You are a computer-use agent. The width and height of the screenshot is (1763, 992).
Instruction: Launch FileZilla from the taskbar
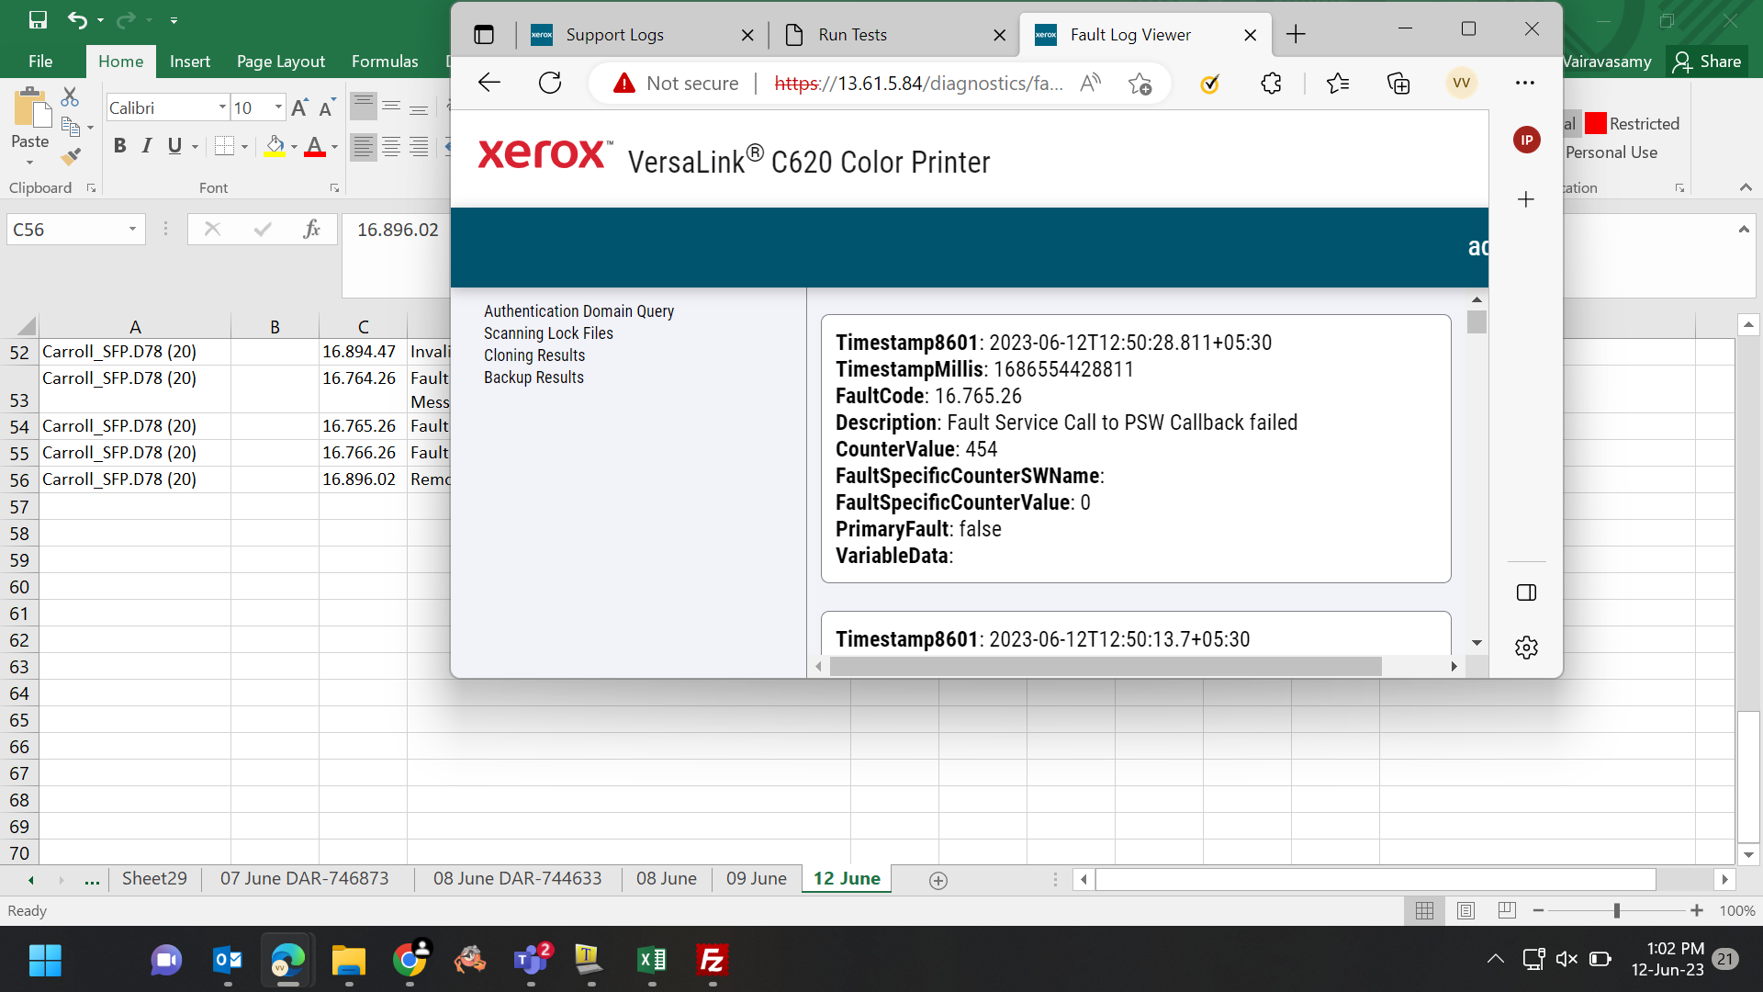(x=713, y=961)
